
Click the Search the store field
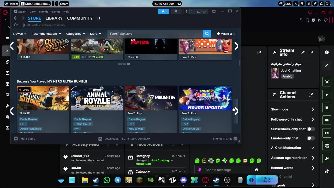click(155, 33)
